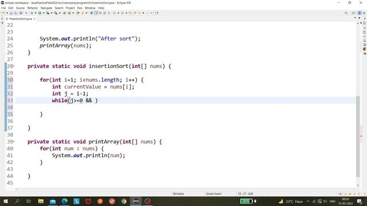This screenshot has width=367, height=206.
Task: Click the Writable status bar field
Action: (x=178, y=193)
